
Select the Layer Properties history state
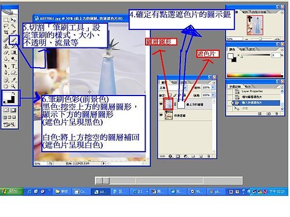255,91
